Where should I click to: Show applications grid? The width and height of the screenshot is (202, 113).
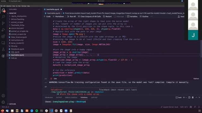(199, 111)
